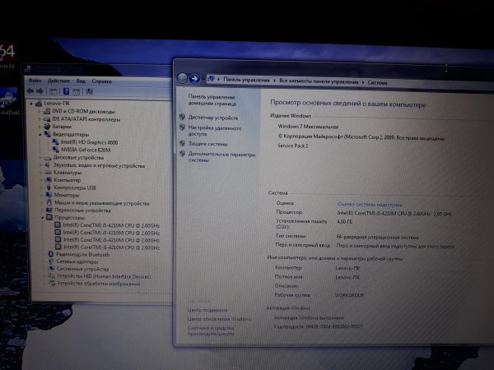Click the shield icon beside Защита системы

pyautogui.click(x=182, y=143)
